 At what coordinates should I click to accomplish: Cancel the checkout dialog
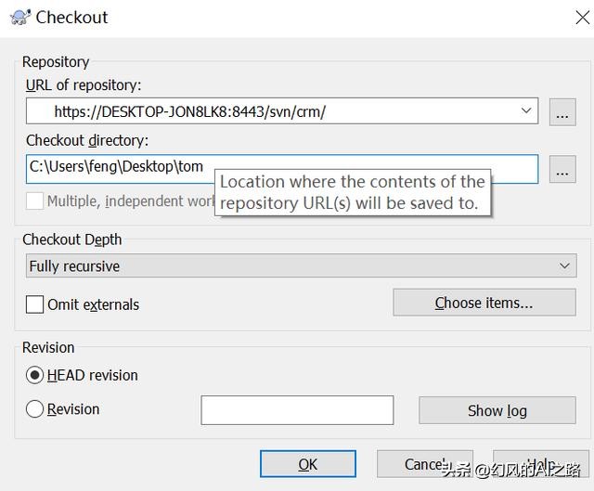[x=424, y=464]
